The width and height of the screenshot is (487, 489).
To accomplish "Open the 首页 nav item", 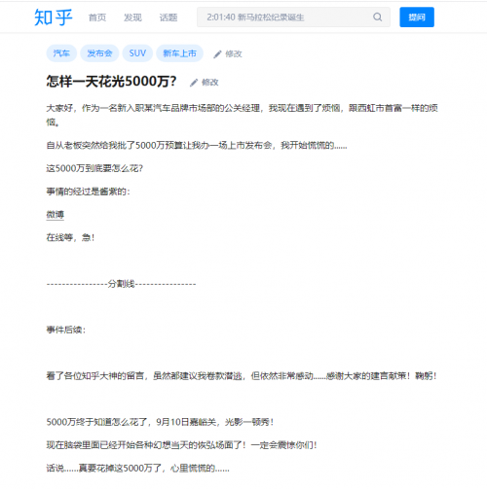I will (x=97, y=17).
